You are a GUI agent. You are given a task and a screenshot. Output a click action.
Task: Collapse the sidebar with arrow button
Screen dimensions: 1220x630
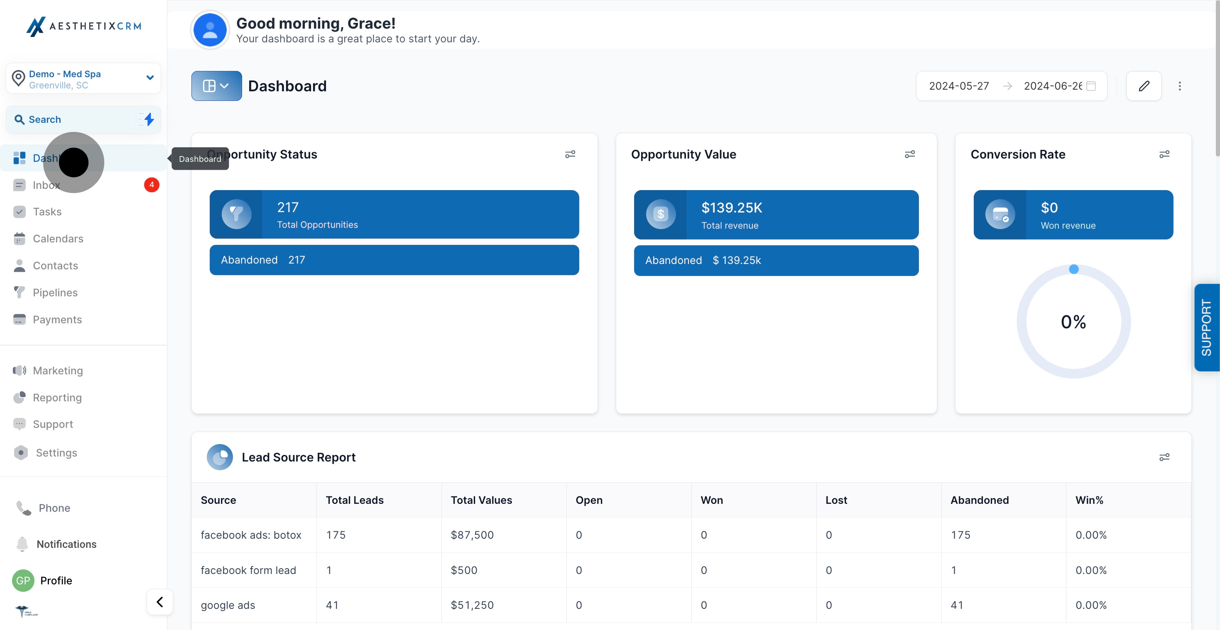click(x=159, y=602)
